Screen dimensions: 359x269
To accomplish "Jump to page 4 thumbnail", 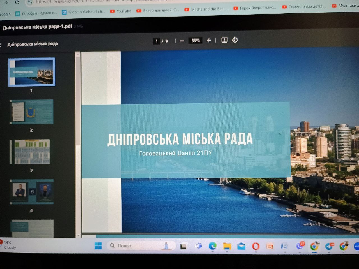I will point(32,192).
